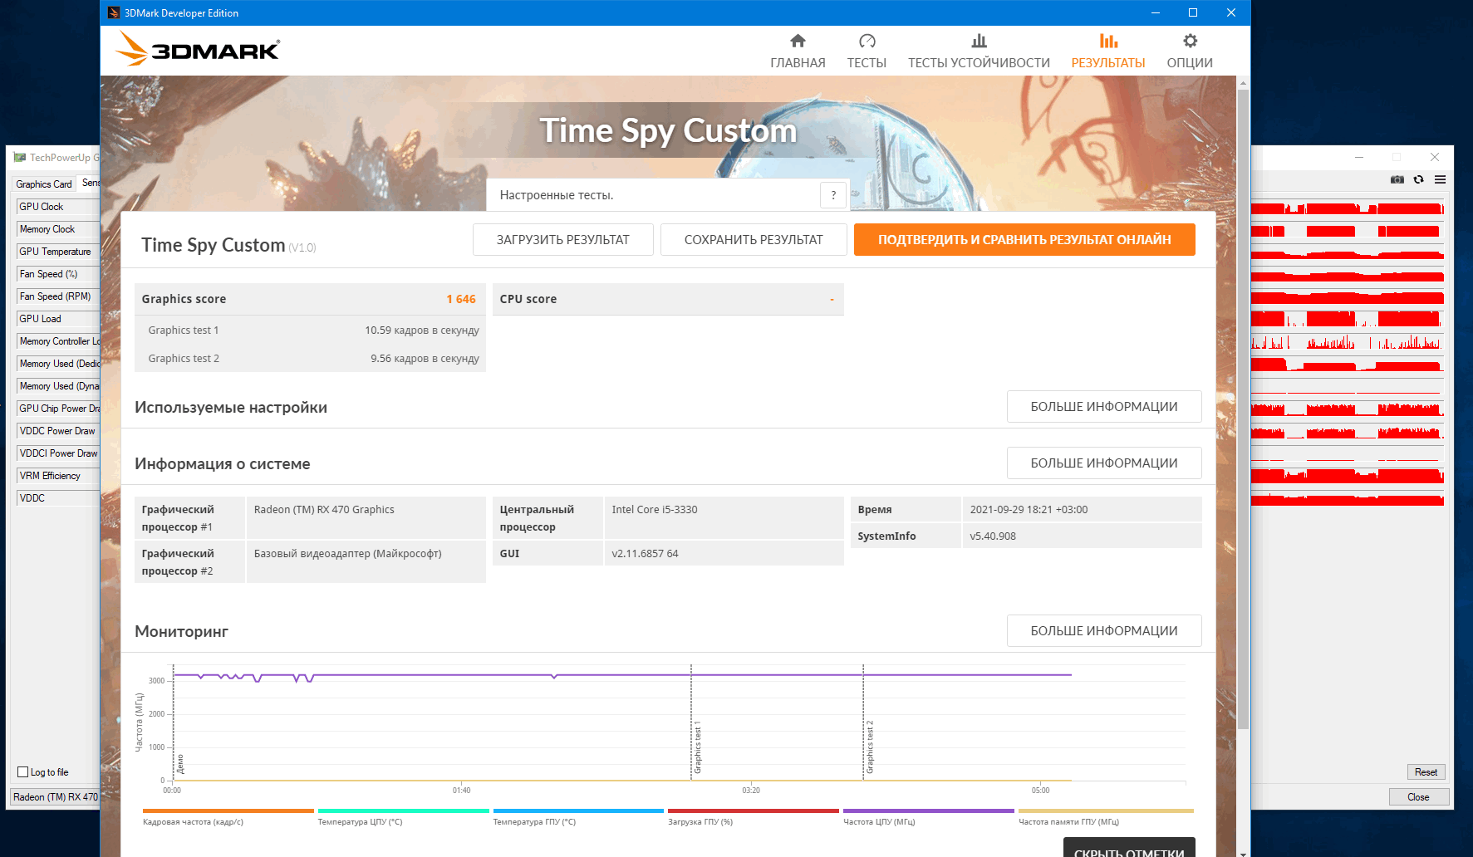Open the ТЕСТЫ gauge icon
Screen dimensions: 1473x857
pyautogui.click(x=867, y=42)
